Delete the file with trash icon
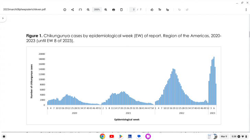250x140 pixels. [121, 10]
